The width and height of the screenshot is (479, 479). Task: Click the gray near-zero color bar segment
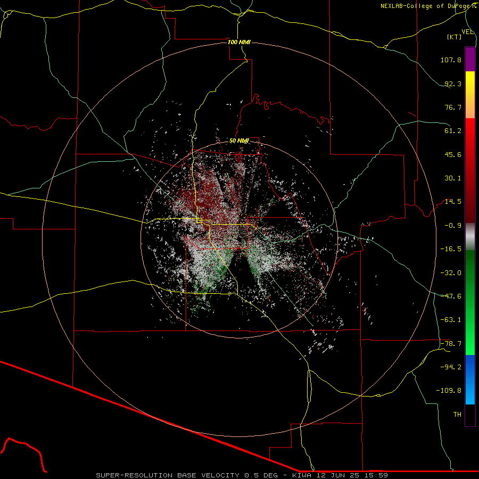470,237
